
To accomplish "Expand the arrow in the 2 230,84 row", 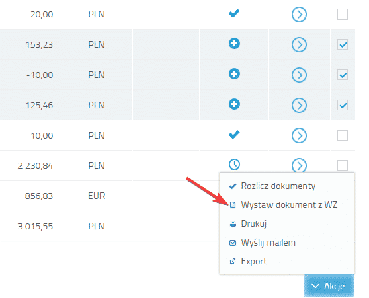I will coord(299,165).
